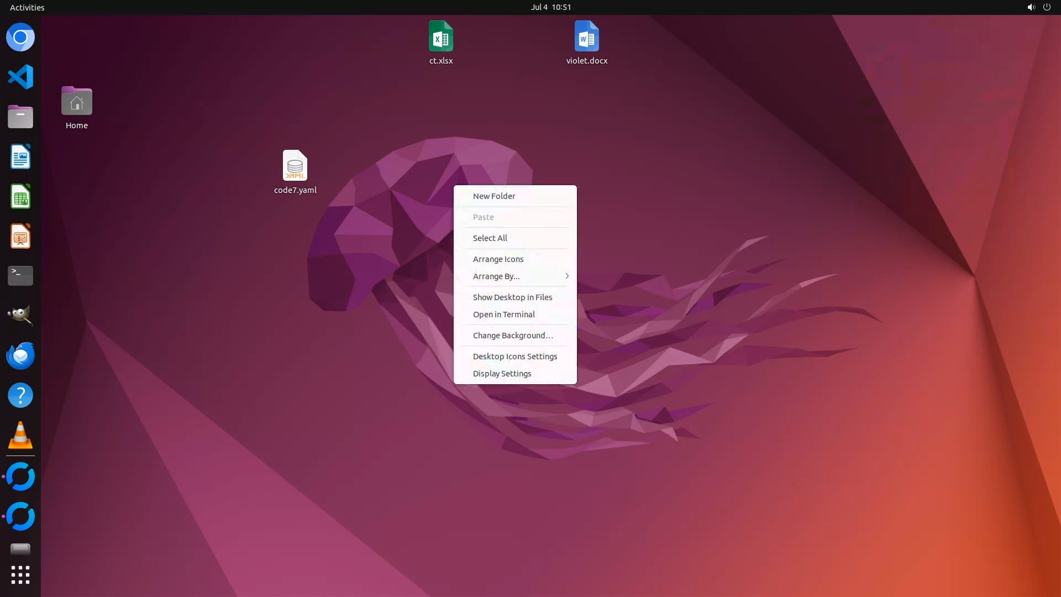Open Thunderbird mail in dock
1061x597 pixels.
[20, 355]
